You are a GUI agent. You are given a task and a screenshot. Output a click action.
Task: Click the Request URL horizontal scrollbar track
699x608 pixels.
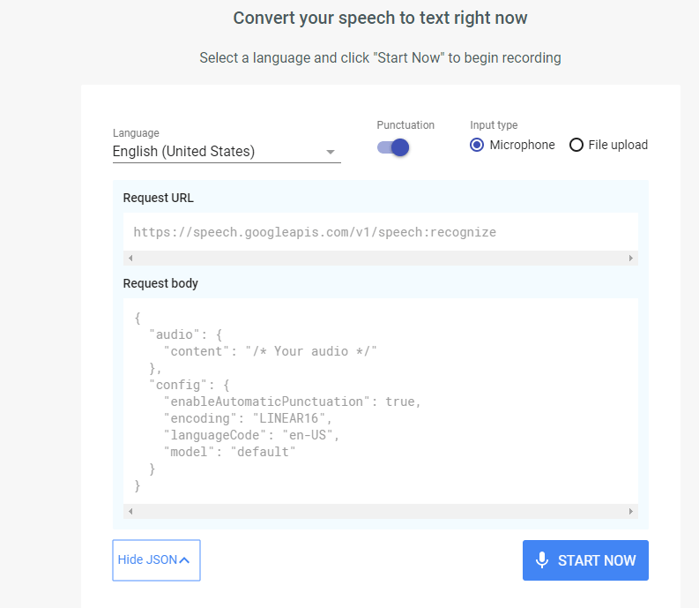tap(380, 259)
